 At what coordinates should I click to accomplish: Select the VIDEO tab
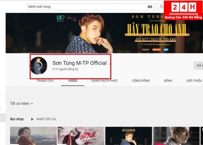73,81
